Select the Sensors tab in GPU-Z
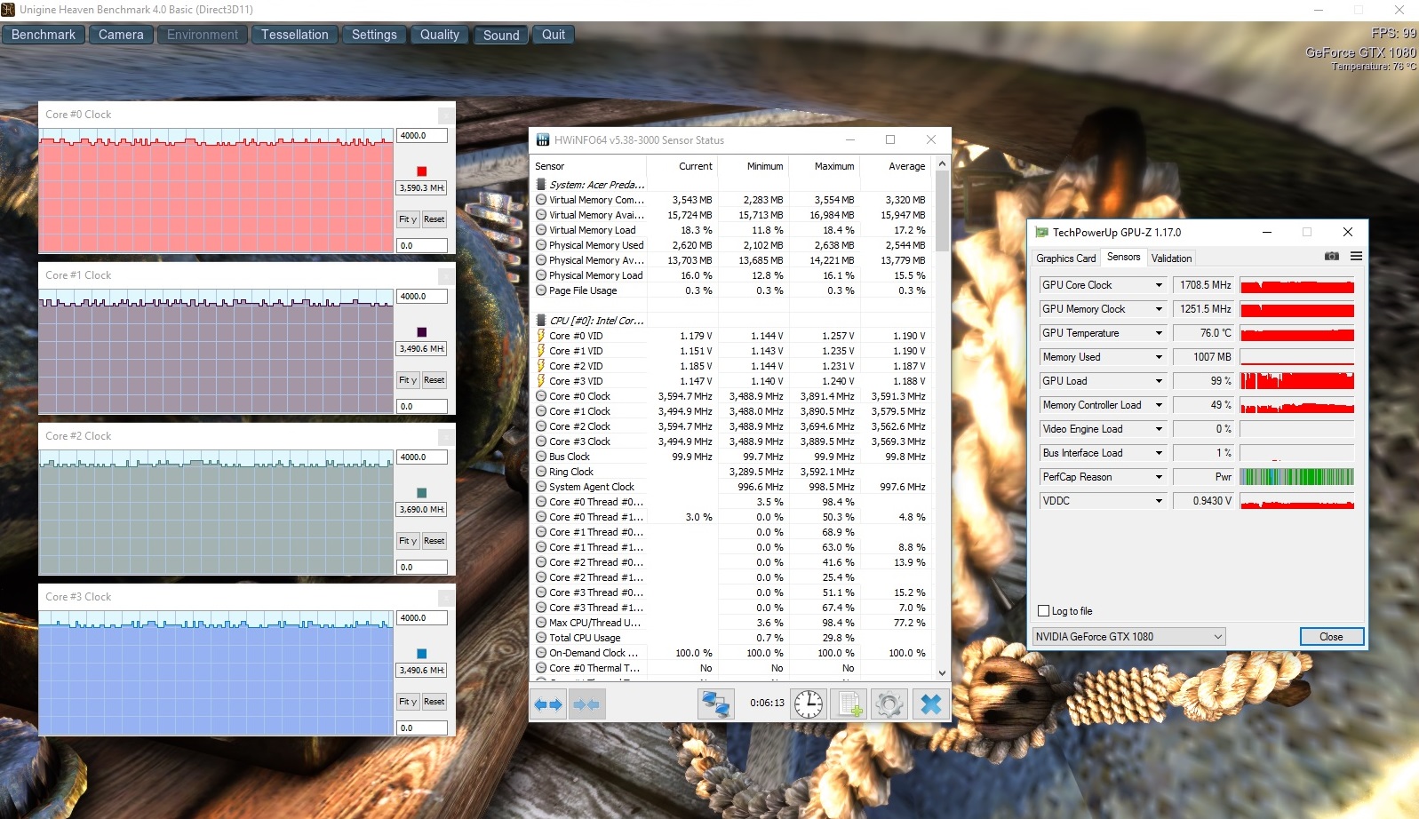 click(x=1123, y=257)
